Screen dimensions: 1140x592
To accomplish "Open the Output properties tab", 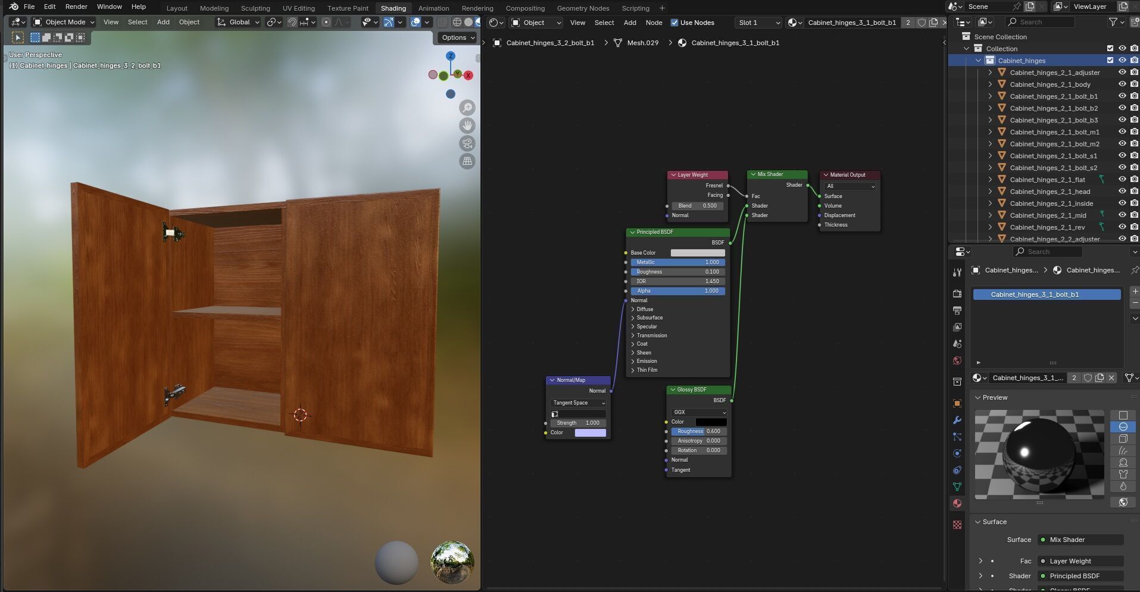I will click(957, 311).
